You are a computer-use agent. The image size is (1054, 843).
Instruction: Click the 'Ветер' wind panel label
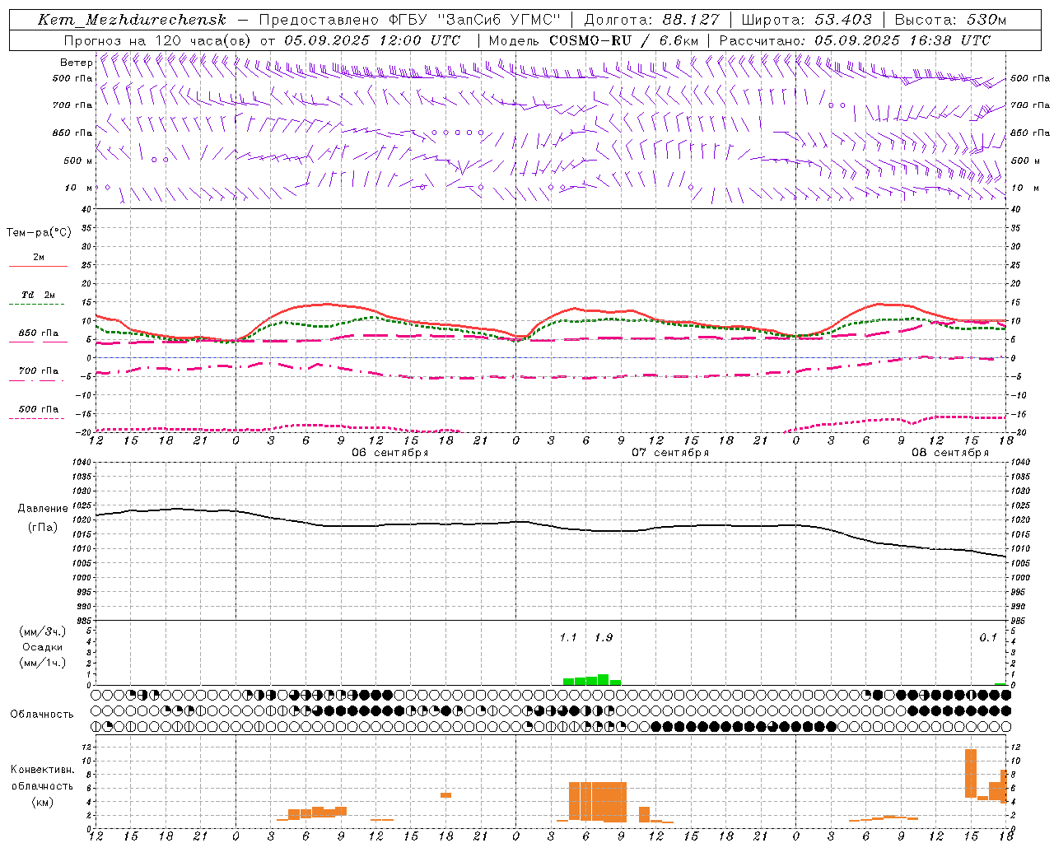tap(77, 63)
